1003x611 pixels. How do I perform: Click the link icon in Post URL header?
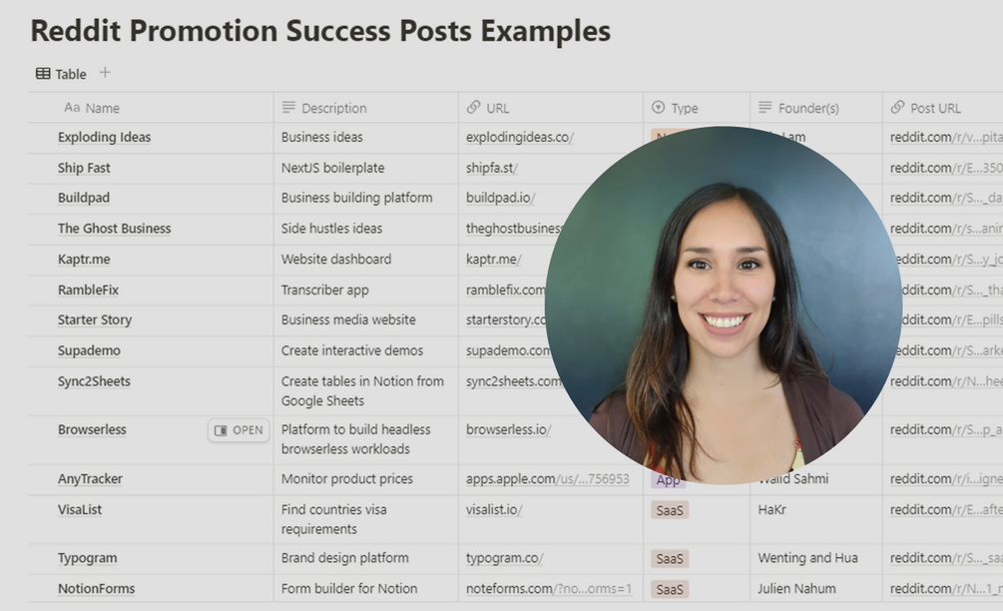point(897,108)
